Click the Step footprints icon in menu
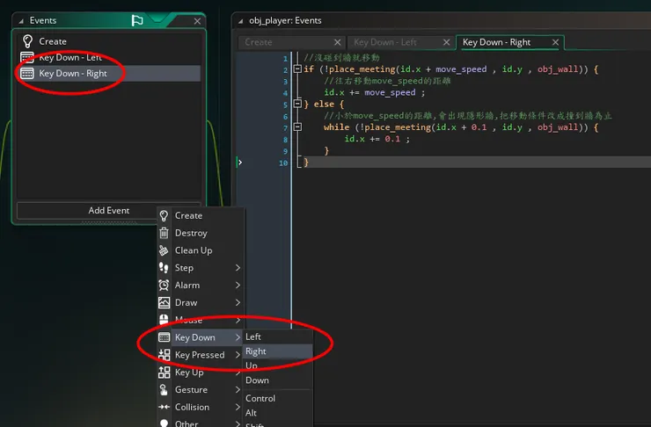The height and width of the screenshot is (427, 651). click(164, 268)
